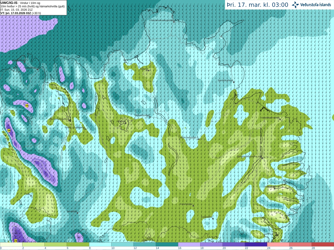
Task: Click the 'Veðurstofa Íslands' logo text
Action: tap(316, 5)
